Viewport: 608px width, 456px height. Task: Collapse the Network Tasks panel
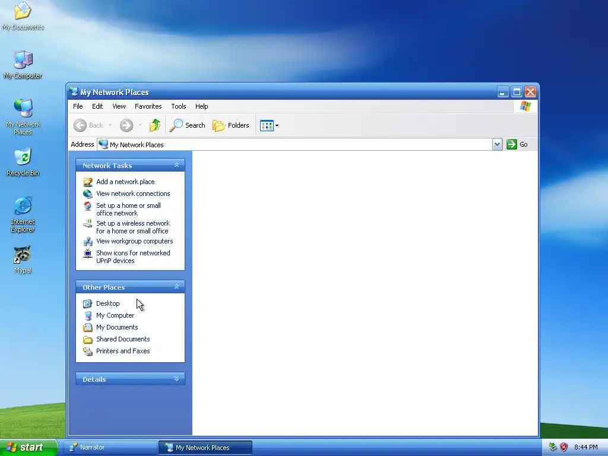(x=176, y=165)
